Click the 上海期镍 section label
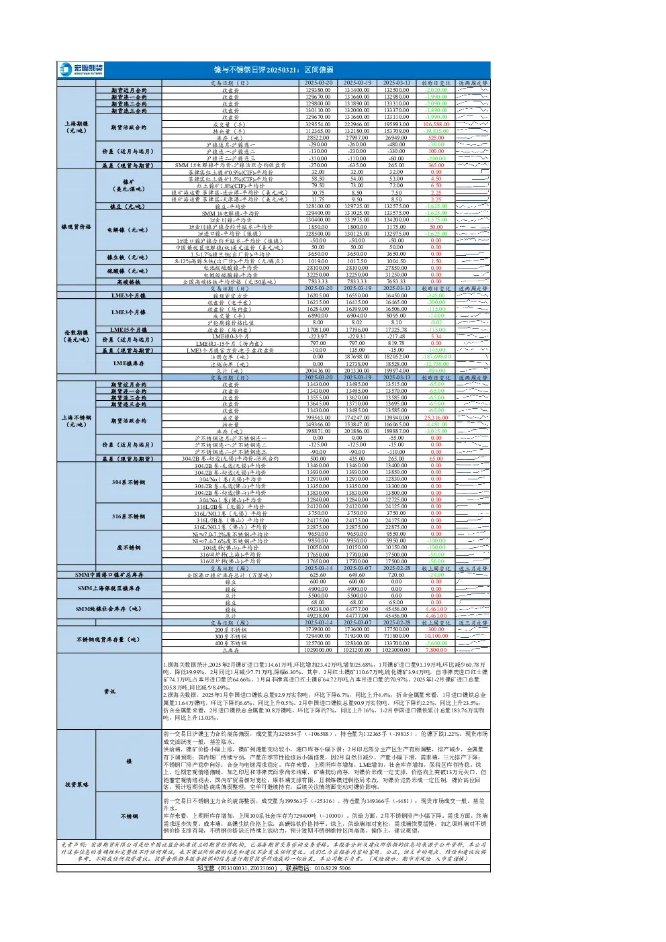Viewport: 666px width, 942px height. click(76, 127)
